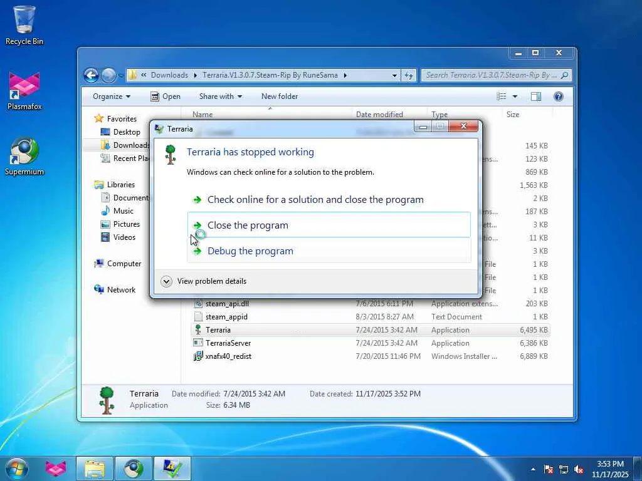This screenshot has width=642, height=481.
Task: Click the Terraria tree icon in details pane
Action: point(107,400)
